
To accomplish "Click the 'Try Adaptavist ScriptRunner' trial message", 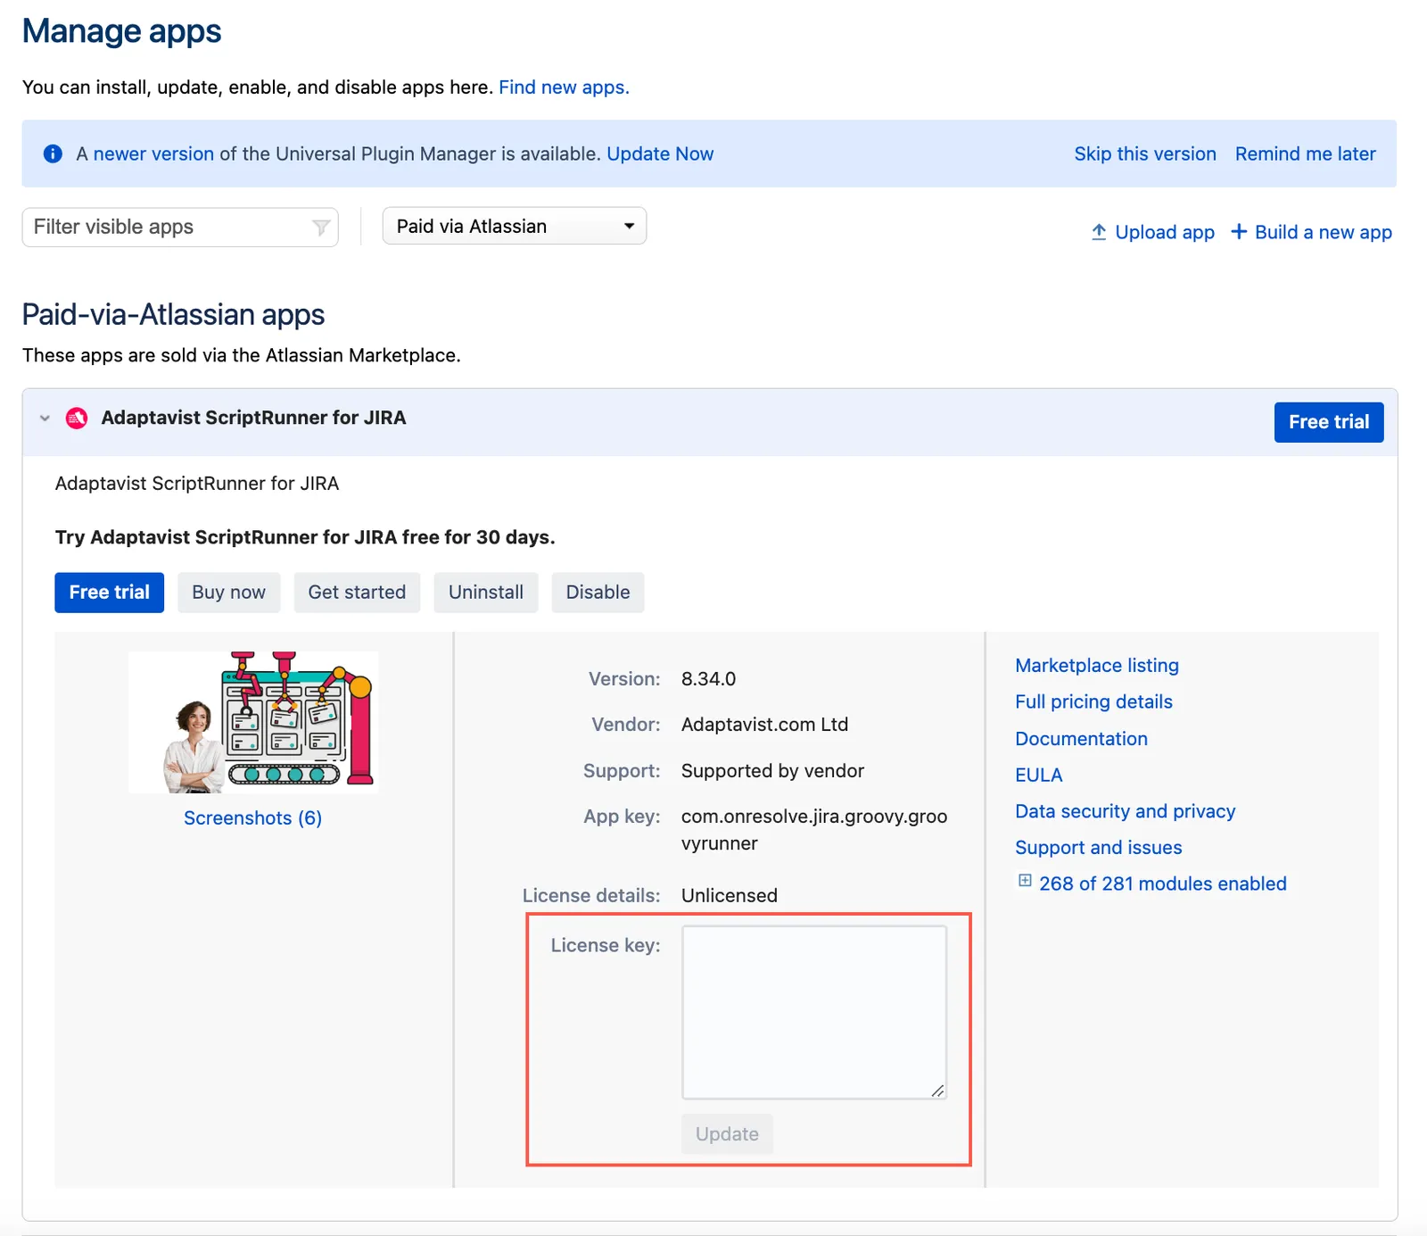I will [305, 537].
